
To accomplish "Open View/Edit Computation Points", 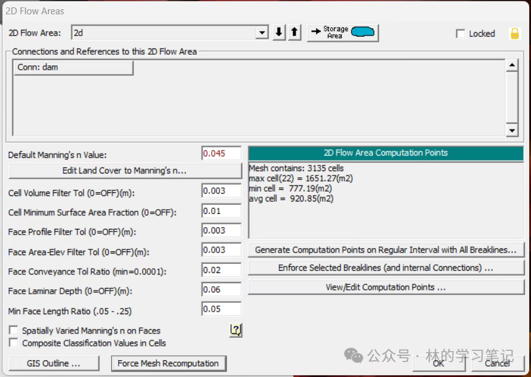I will 386,287.
